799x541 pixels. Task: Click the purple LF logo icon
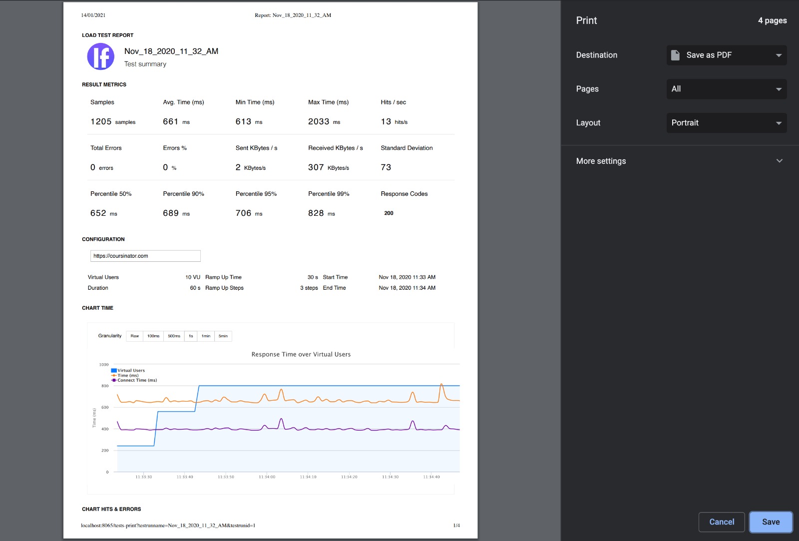pyautogui.click(x=101, y=56)
